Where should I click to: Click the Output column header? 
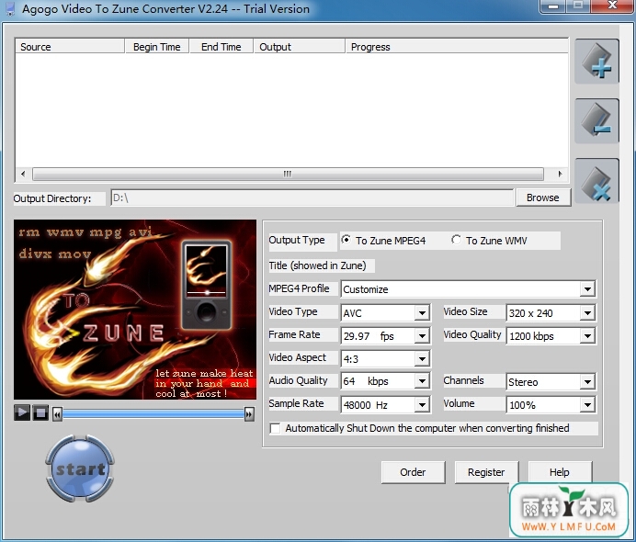300,47
